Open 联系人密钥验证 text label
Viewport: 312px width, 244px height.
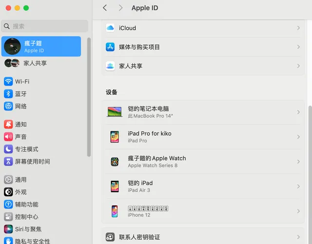pyautogui.click(x=139, y=237)
